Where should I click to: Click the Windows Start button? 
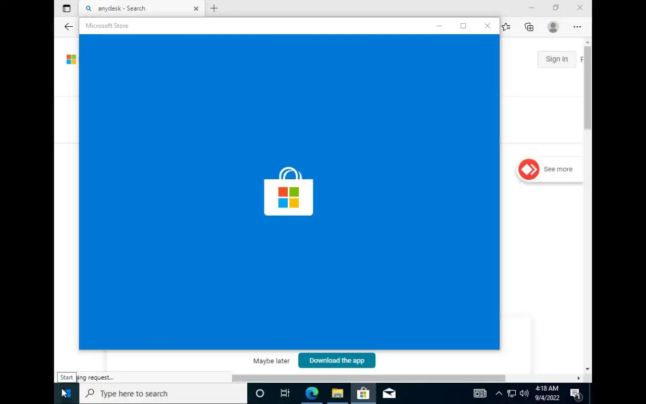point(66,393)
